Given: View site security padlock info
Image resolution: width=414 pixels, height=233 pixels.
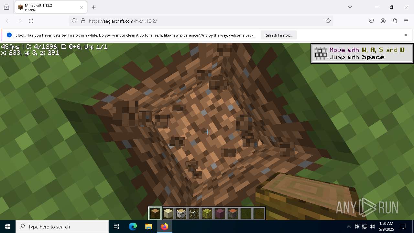Looking at the screenshot, I should tap(83, 21).
